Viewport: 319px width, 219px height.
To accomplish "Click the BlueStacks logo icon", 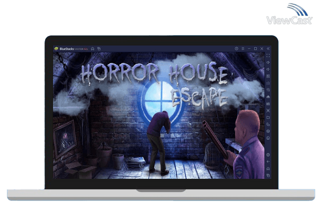I will tap(56, 49).
